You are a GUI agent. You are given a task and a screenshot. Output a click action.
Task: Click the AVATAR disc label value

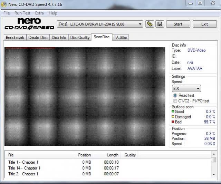click(x=195, y=69)
